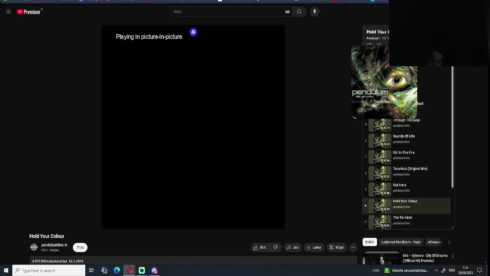Subscribe using the Tilaa button
Screen dimensions: 490x276
[x=80, y=248]
